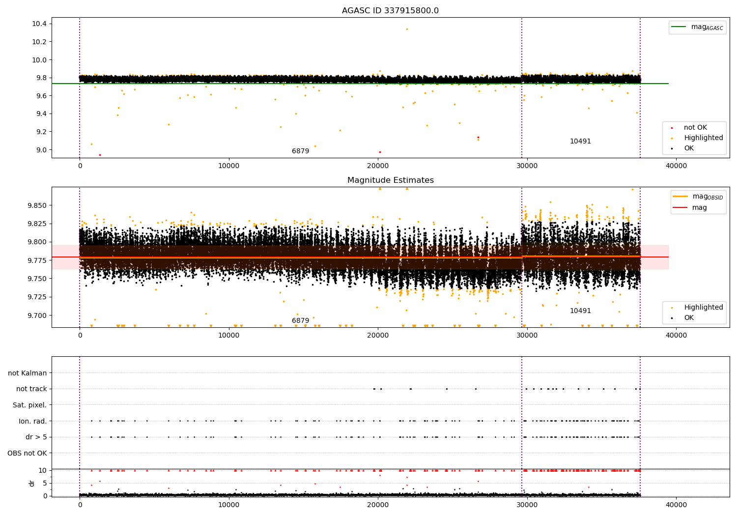Click the 'OBS not OK' axis label

coord(28,454)
